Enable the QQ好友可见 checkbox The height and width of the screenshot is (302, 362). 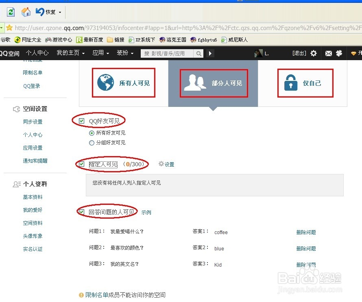click(x=81, y=120)
